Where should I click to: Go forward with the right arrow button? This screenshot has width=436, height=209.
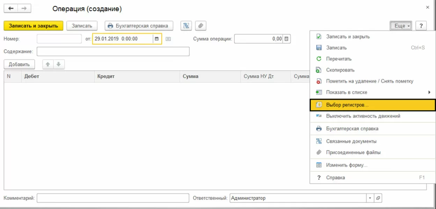point(24,8)
